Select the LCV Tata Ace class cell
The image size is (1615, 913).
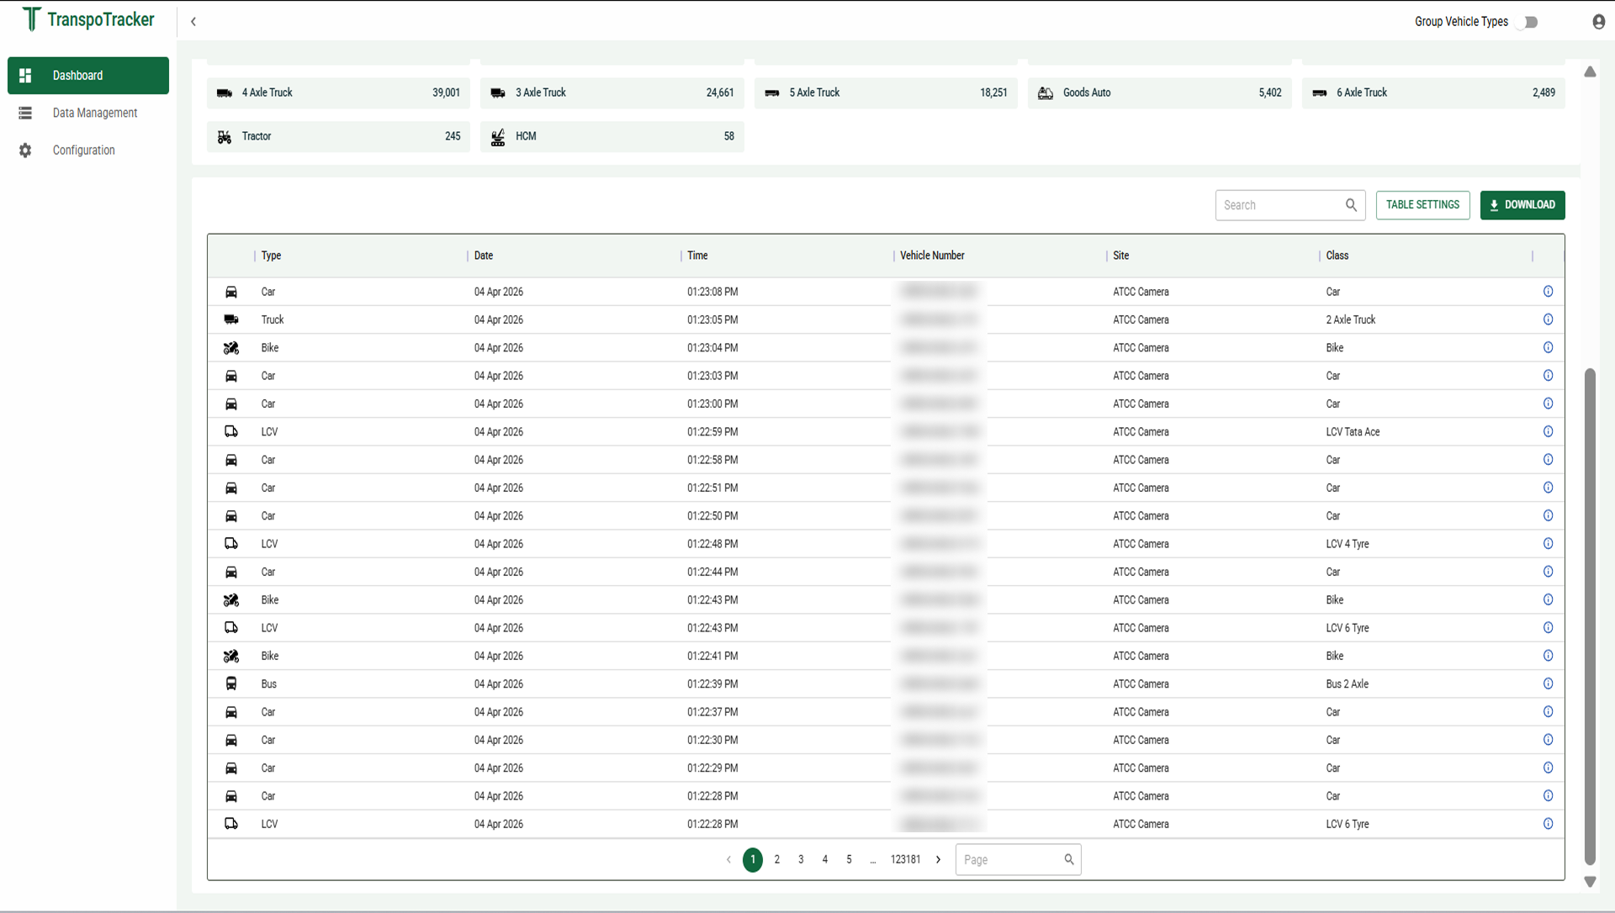click(x=1353, y=432)
